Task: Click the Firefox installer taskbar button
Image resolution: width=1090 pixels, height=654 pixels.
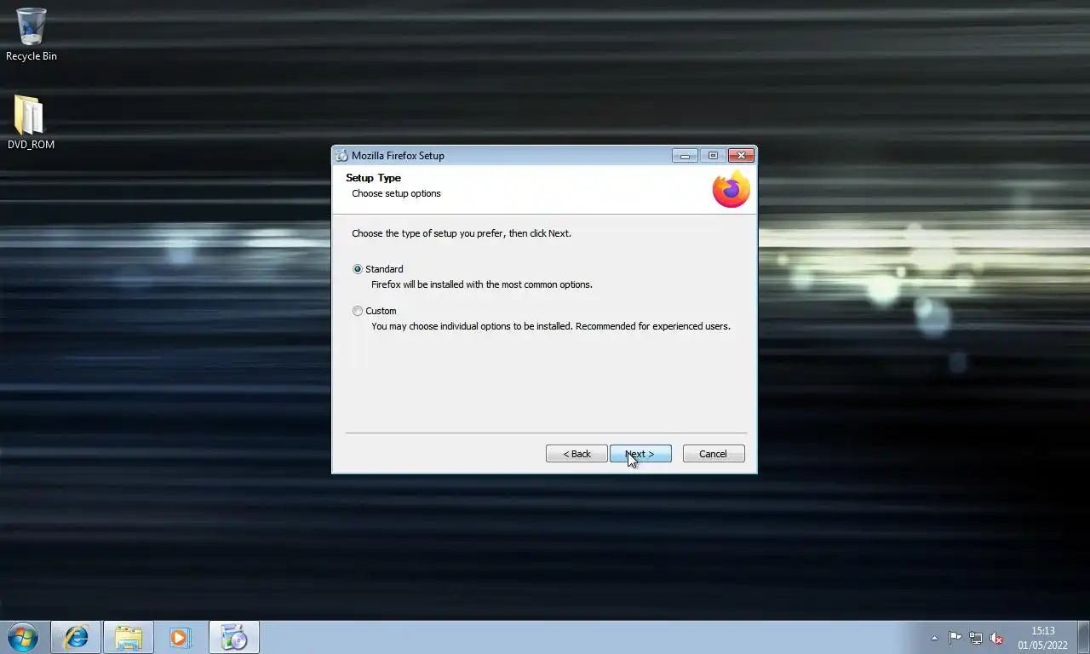Action: pos(233,637)
